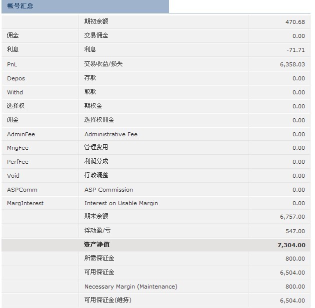Click the 0.00 value in 存款 row
The width and height of the screenshot is (315, 308).
click(298, 78)
